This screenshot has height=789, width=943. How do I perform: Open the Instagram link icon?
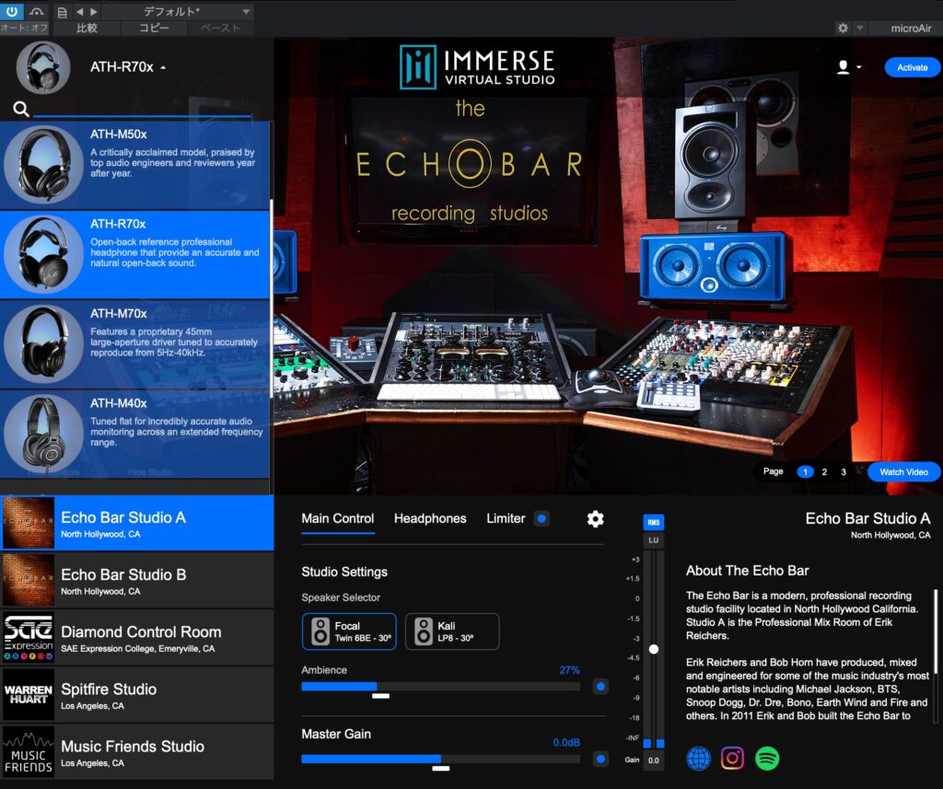pos(733,759)
